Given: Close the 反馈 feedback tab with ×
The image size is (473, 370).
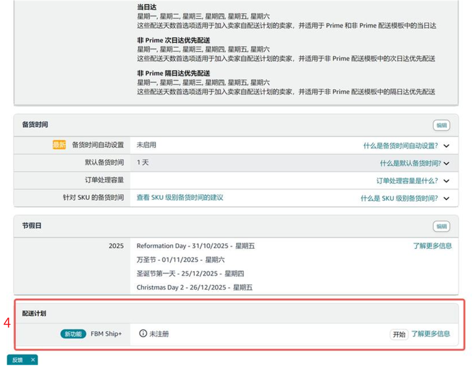Looking at the screenshot, I should click(33, 360).
